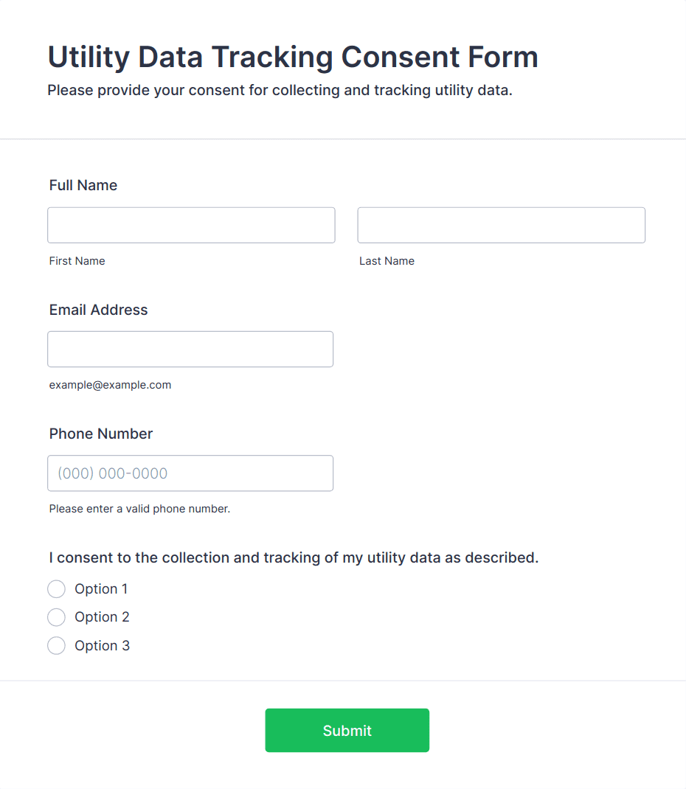Click the valid phone number hint text

click(x=139, y=509)
